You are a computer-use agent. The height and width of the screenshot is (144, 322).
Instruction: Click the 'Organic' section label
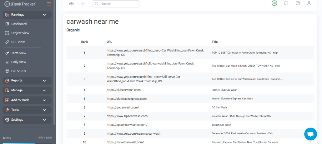pyautogui.click(x=73, y=30)
